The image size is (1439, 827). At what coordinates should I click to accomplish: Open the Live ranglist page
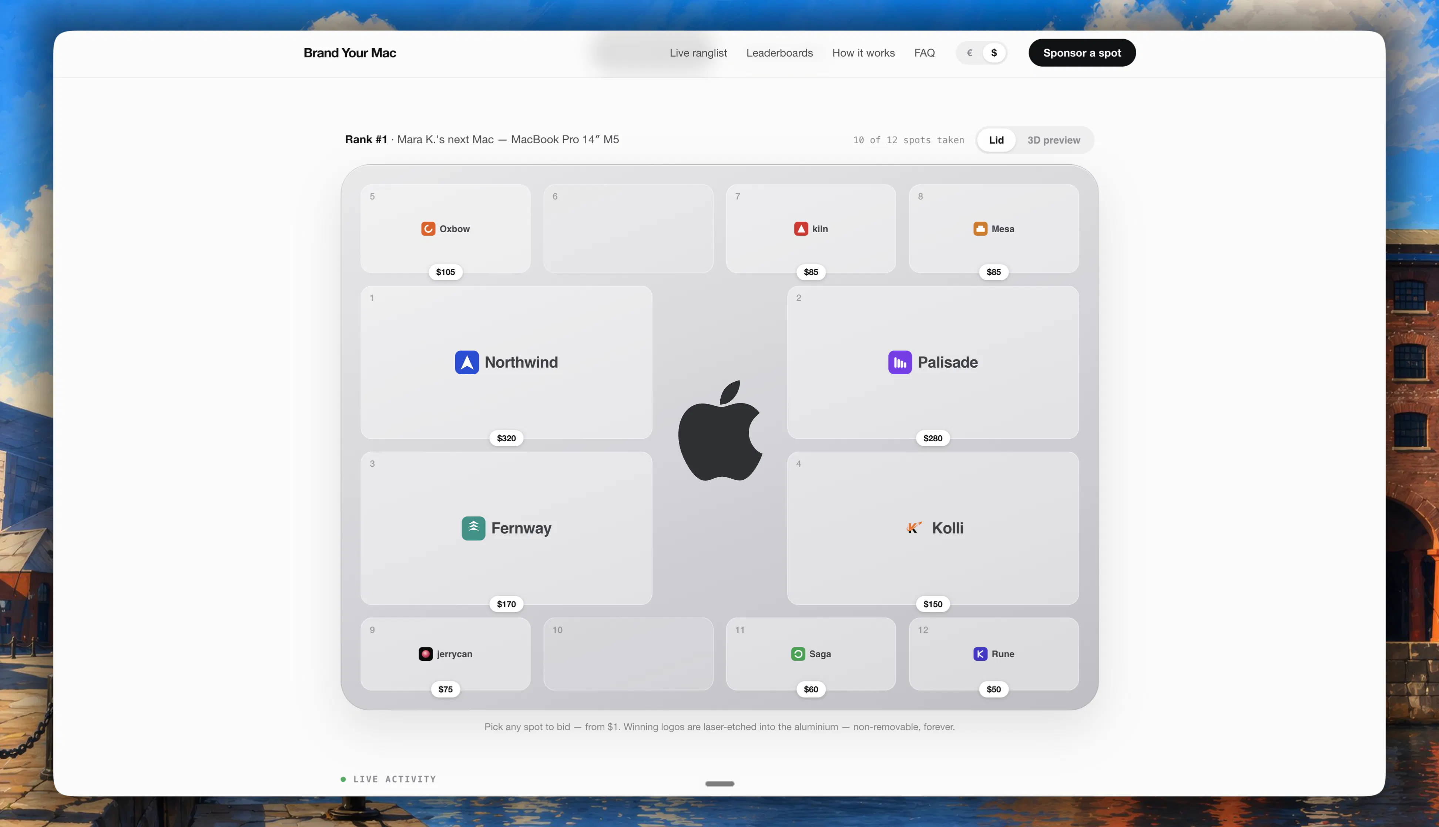(698, 53)
